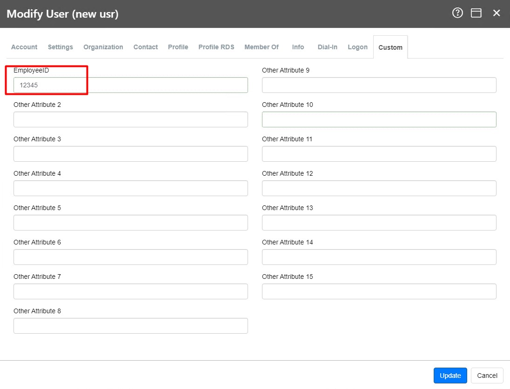Viewport: 510px width, 389px height.
Task: Cancel the user modification
Action: coord(487,376)
